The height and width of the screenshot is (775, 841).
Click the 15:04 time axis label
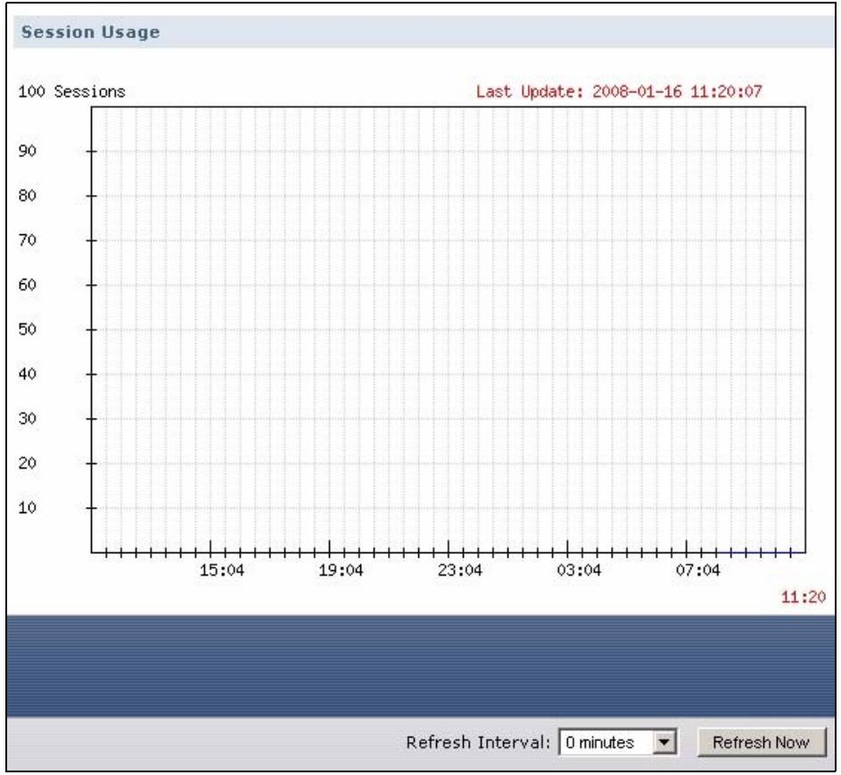[222, 570]
